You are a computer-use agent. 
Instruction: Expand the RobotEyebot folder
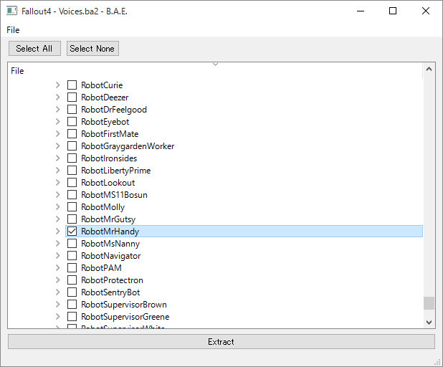coord(58,121)
